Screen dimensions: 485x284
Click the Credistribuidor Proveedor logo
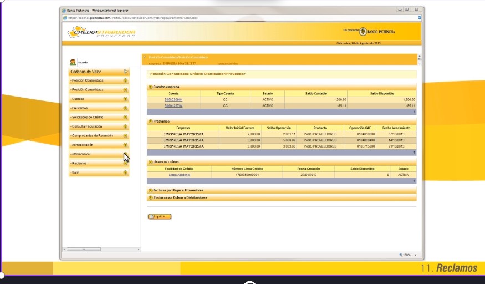click(101, 32)
